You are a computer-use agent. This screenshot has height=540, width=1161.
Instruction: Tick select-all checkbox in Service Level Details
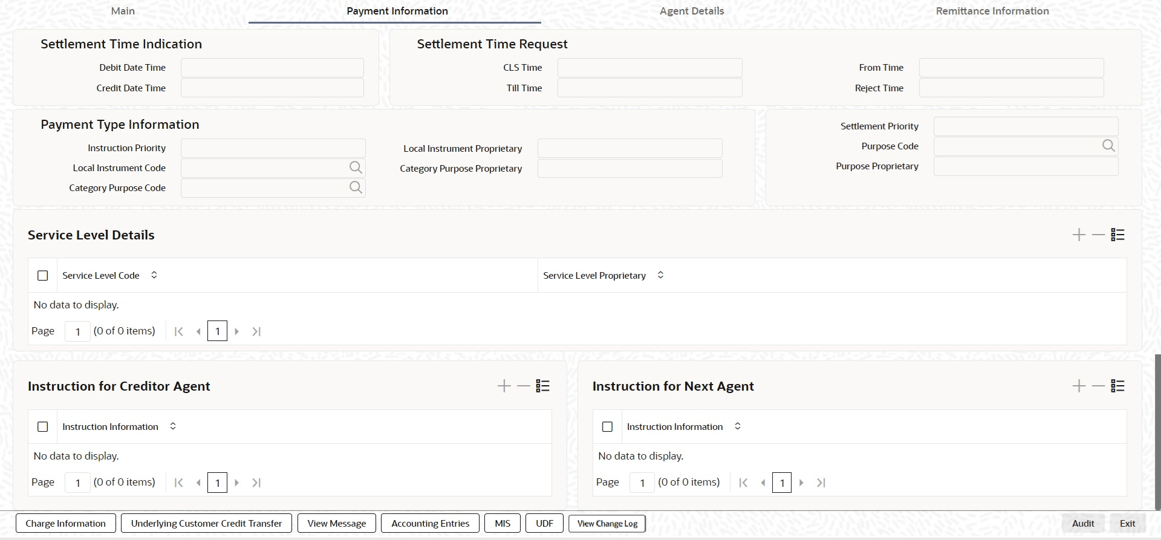pyautogui.click(x=43, y=276)
